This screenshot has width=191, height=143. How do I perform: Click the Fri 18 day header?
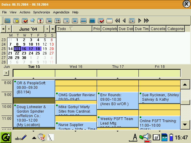pyautogui.click(x=160, y=67)
